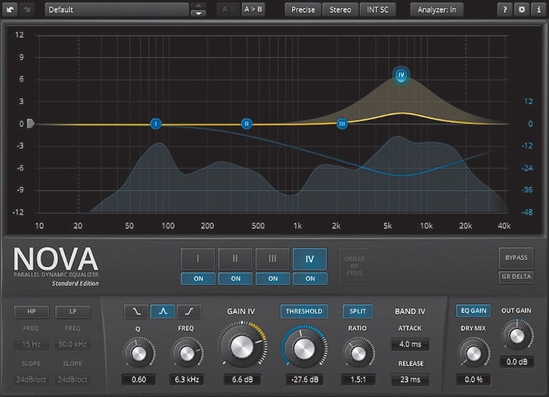549x397 pixels.
Task: Click the redo arrow icon
Action: (27, 9)
